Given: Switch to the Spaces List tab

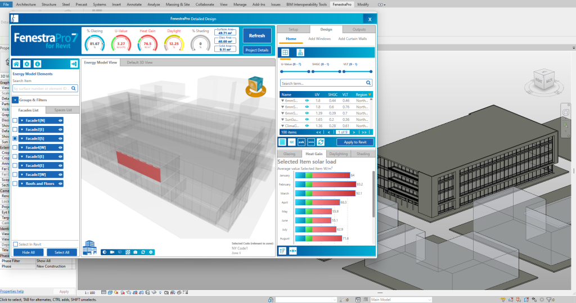Looking at the screenshot, I should 63,110.
